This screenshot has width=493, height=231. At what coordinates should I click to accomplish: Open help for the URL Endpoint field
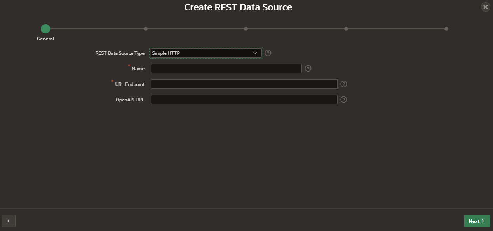[343, 84]
